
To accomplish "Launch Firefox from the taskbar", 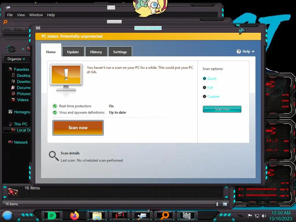I will (75, 215).
